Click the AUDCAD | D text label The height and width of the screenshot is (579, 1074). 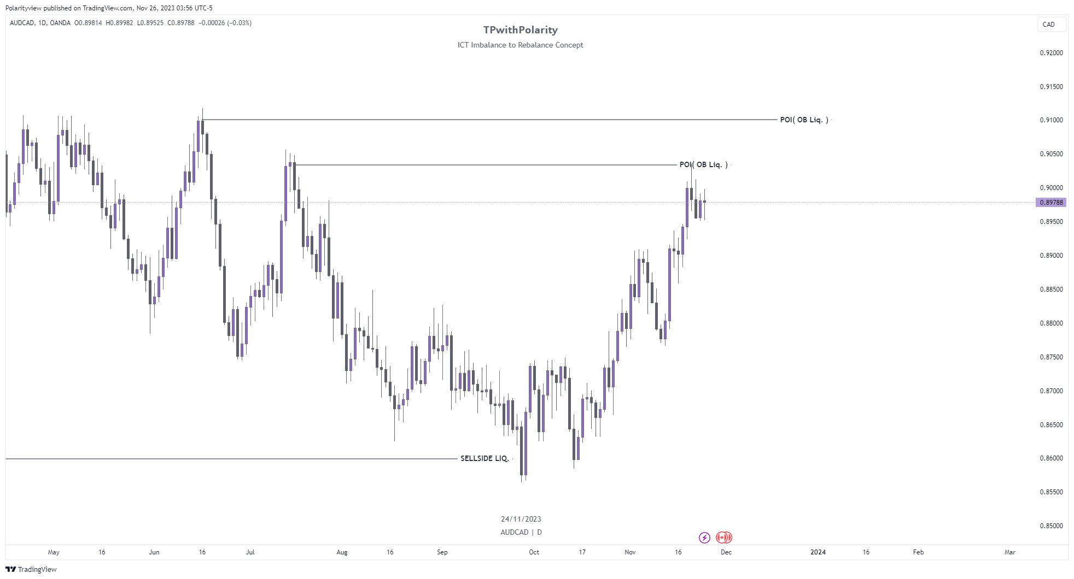point(521,532)
